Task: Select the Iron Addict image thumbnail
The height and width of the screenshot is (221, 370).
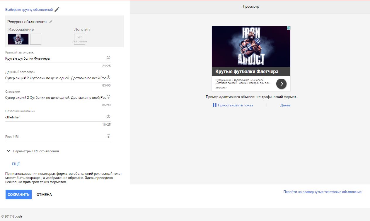Action: (18, 39)
